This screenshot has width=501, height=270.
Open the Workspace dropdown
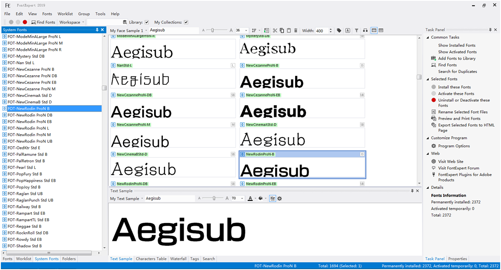[71, 22]
